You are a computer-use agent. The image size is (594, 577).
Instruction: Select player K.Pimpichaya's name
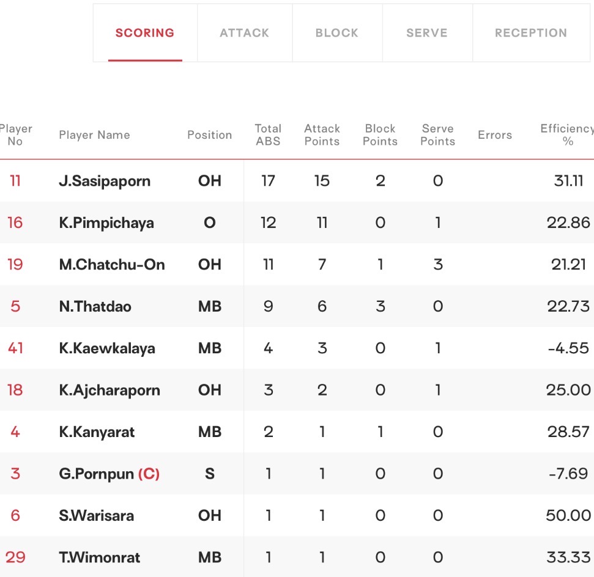[106, 223]
